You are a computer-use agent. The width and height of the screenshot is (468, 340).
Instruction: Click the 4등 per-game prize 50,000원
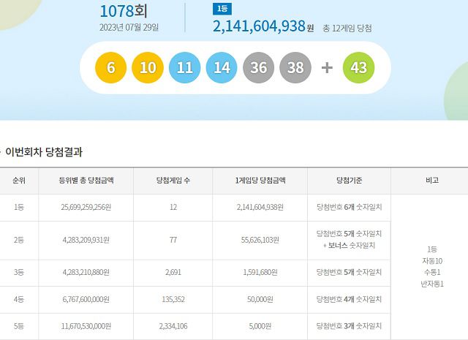pos(260,299)
